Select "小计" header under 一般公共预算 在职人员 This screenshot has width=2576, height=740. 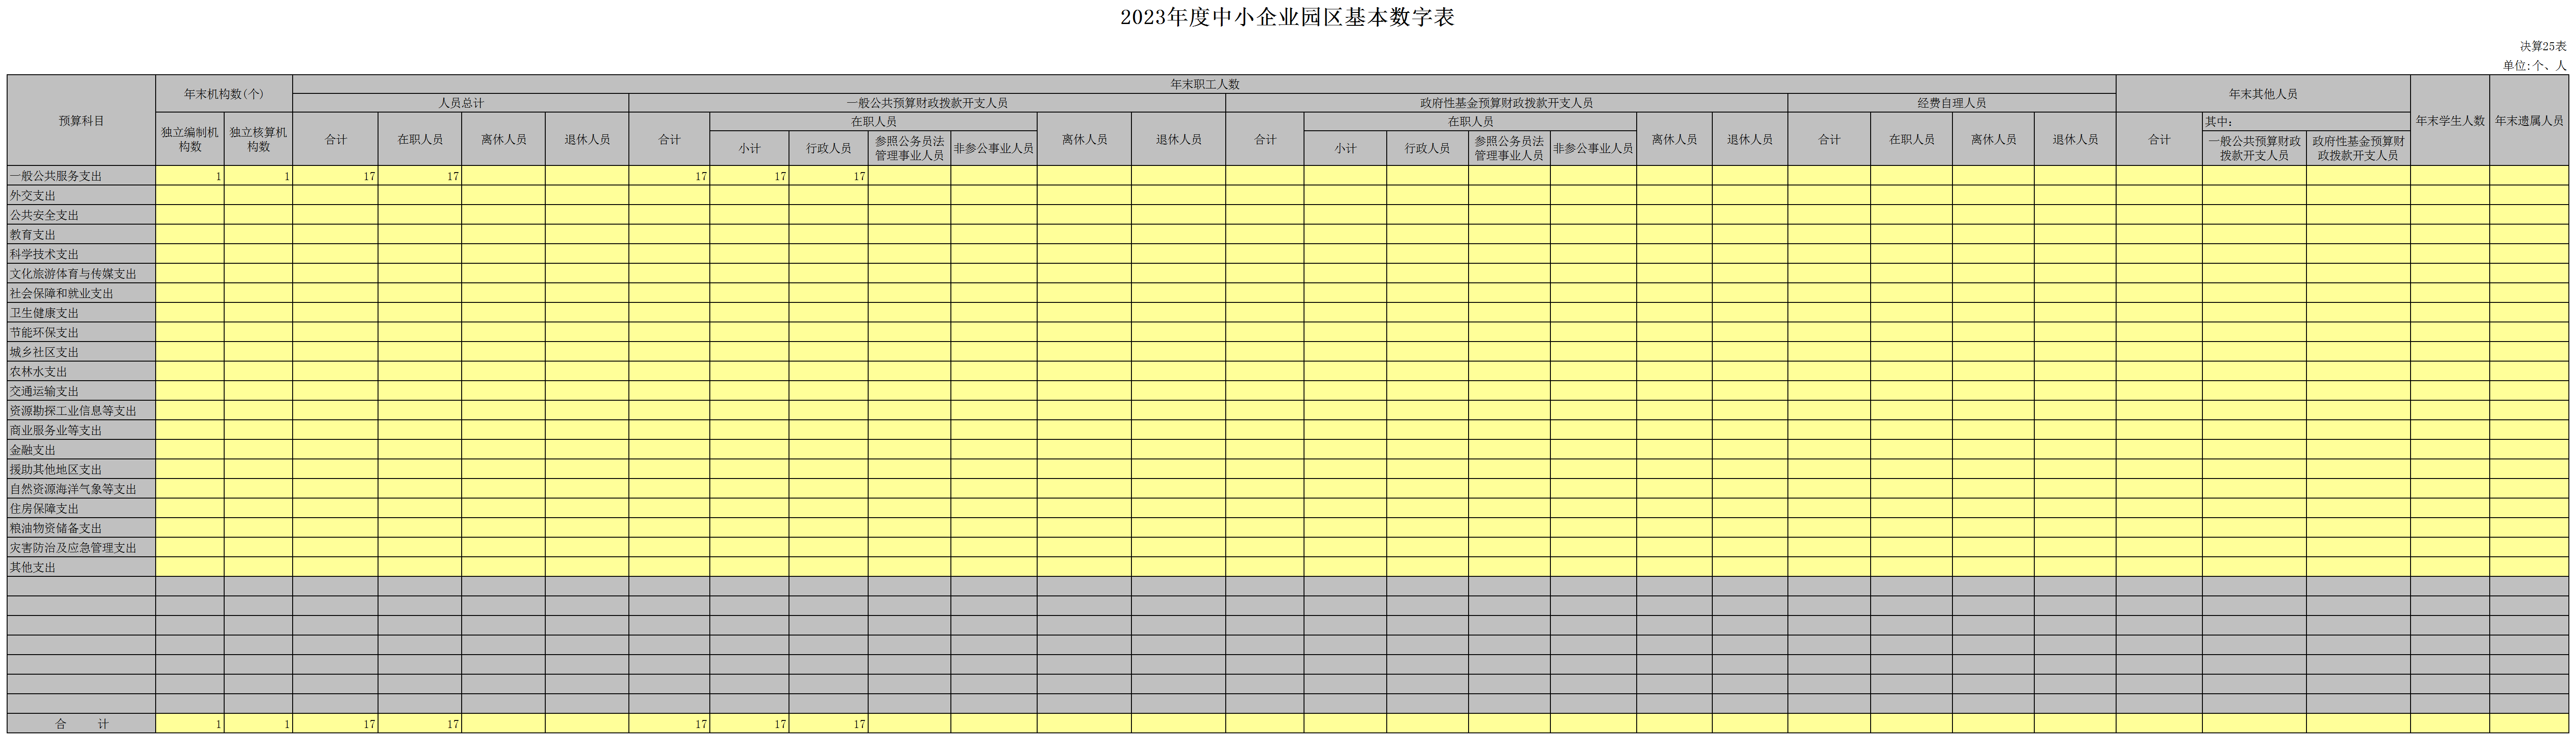(x=749, y=148)
